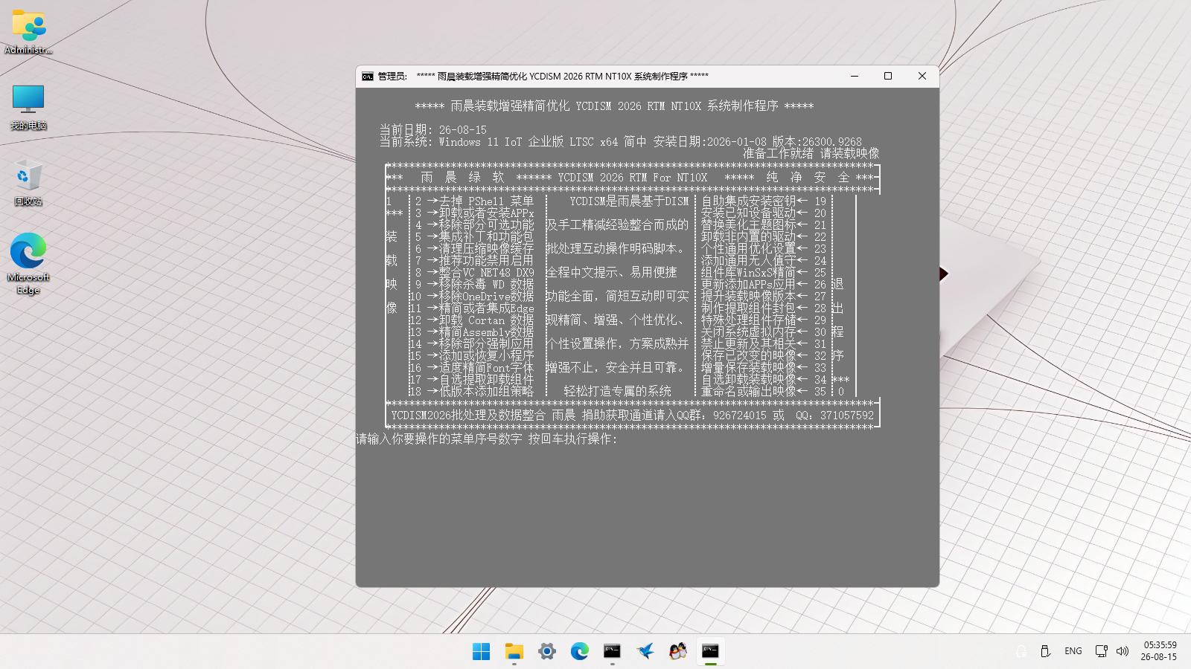Image resolution: width=1191 pixels, height=669 pixels.
Task: Open the Administrator folder desktop icon
Action: [28, 32]
